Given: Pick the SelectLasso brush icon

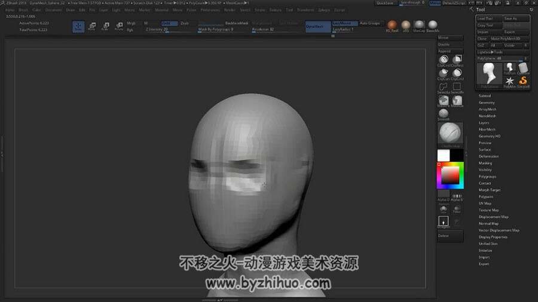Looking at the screenshot, I should [444, 87].
